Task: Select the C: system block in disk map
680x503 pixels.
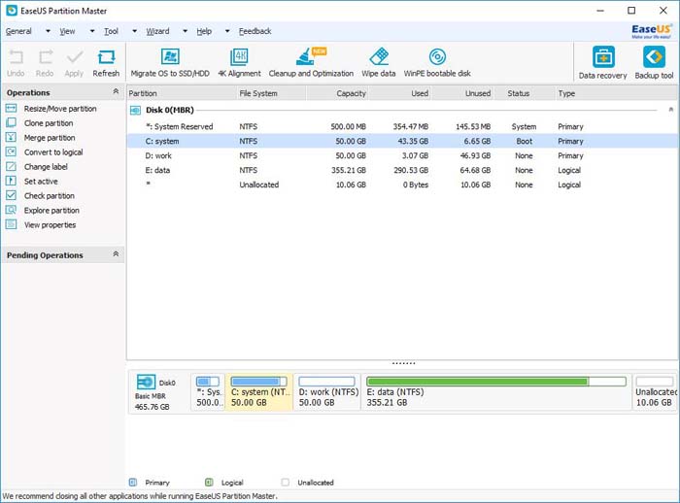Action: (259, 392)
